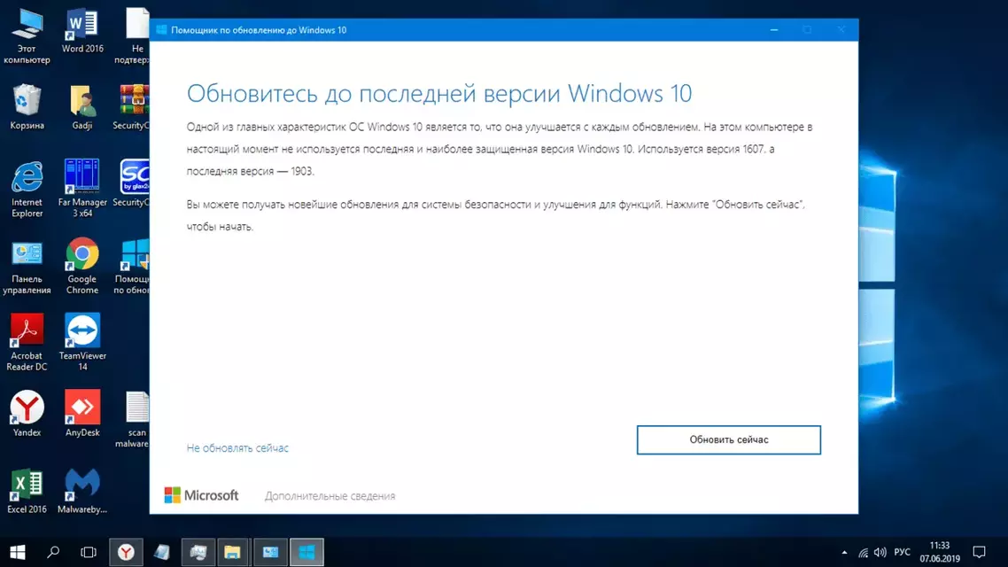This screenshot has width=1008, height=567.
Task: Switch the РУС input language indicator
Action: [x=902, y=552]
